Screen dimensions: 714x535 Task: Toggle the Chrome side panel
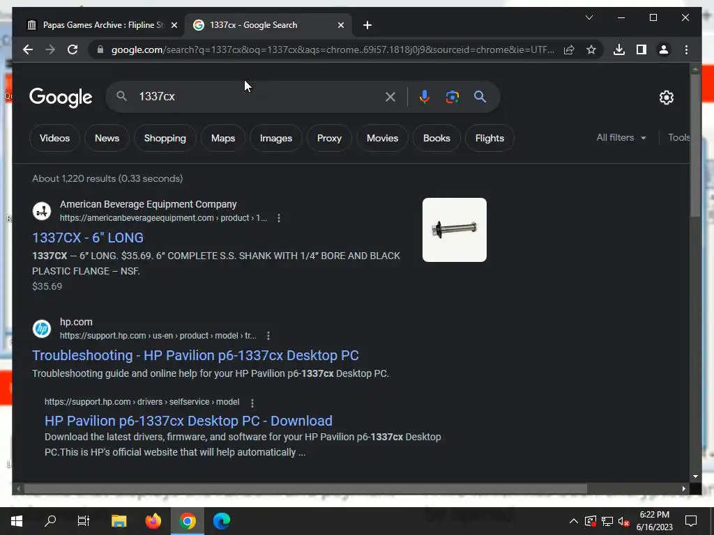pos(641,49)
